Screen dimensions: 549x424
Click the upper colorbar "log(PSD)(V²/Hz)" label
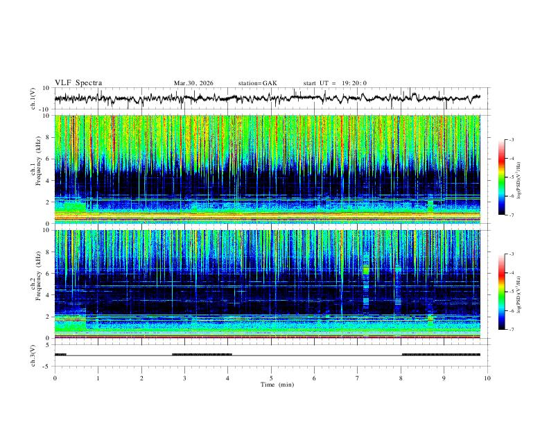[519, 181]
